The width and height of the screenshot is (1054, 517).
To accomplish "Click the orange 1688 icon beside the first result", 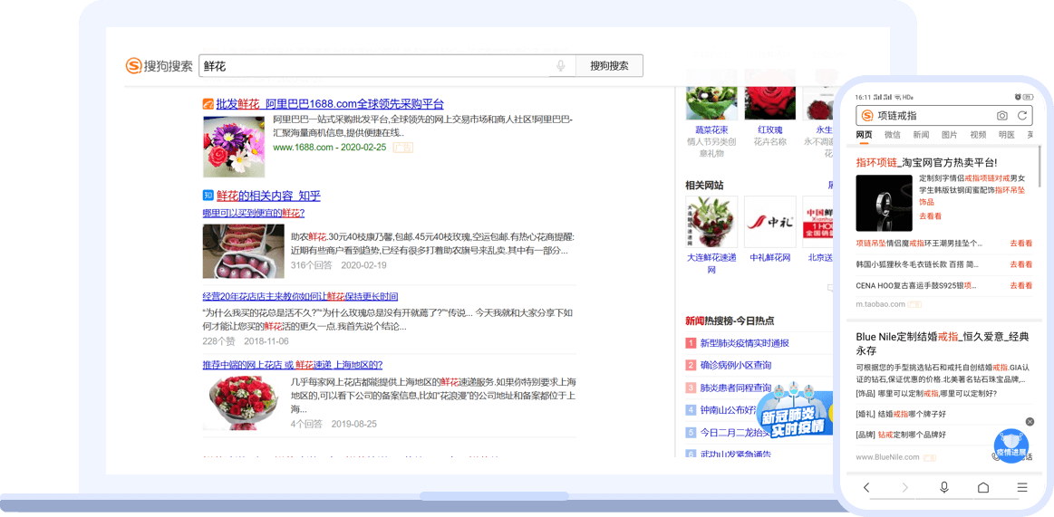I will point(208,104).
